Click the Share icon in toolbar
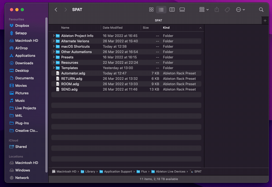The width and height of the screenshot is (272, 187). click(217, 10)
